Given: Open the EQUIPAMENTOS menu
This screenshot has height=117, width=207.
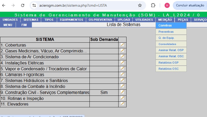Looking at the screenshot, I should [71, 20].
